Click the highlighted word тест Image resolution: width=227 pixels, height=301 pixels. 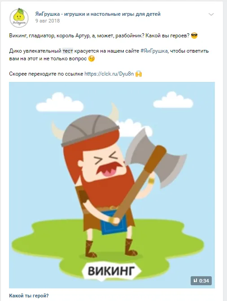(x=68, y=51)
